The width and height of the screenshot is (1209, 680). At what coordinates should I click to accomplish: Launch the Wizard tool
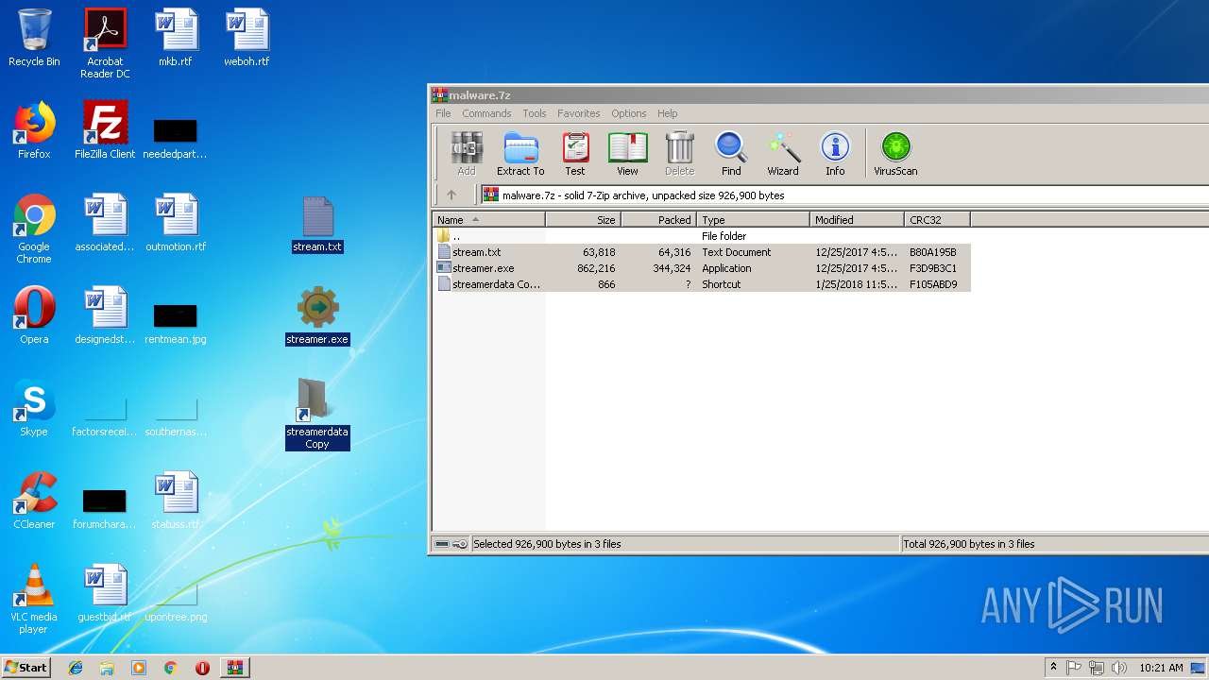(x=783, y=154)
